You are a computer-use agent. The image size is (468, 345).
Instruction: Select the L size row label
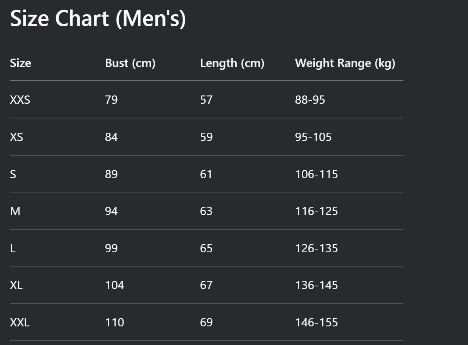13,248
